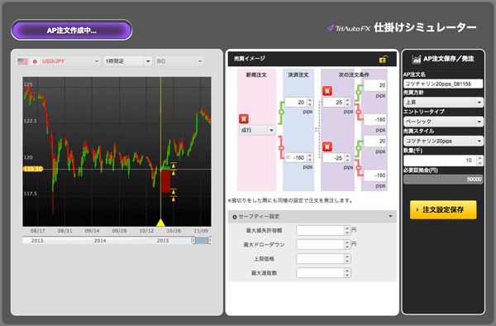Click the right handle of the chart range slider

click(x=209, y=241)
